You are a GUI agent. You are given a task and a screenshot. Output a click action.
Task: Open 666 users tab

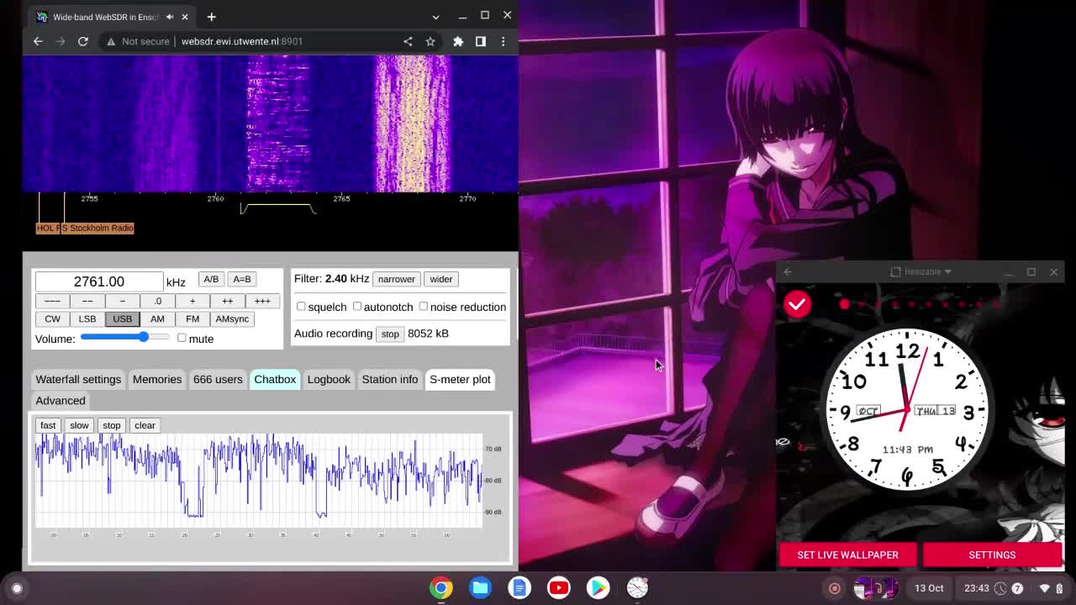pyautogui.click(x=218, y=379)
